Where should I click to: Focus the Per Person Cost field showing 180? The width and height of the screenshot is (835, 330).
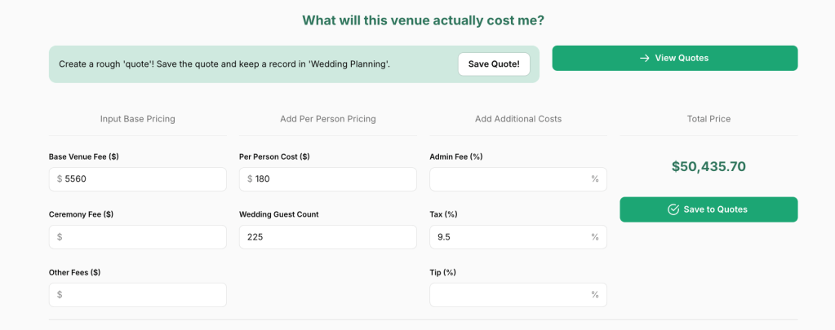click(x=333, y=179)
